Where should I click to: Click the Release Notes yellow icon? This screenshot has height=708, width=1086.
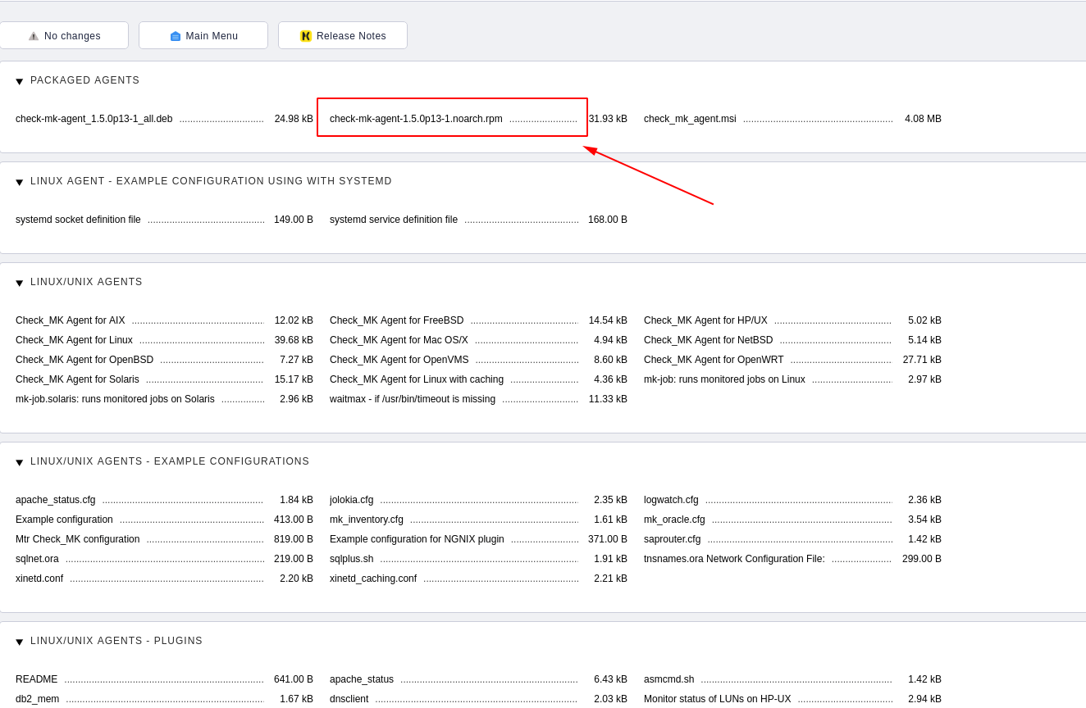(x=306, y=36)
